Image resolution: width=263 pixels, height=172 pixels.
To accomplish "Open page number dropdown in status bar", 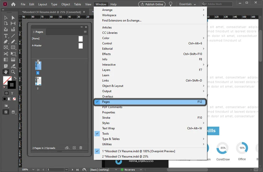I will click(x=67, y=170).
